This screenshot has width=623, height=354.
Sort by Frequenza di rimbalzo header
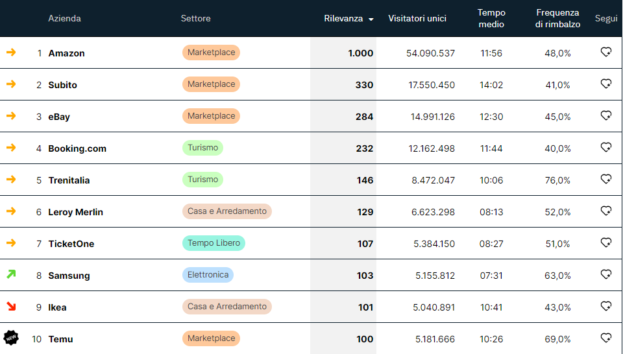click(x=557, y=19)
